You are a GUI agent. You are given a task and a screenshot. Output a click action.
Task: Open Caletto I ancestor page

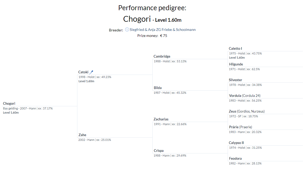pyautogui.click(x=235, y=49)
